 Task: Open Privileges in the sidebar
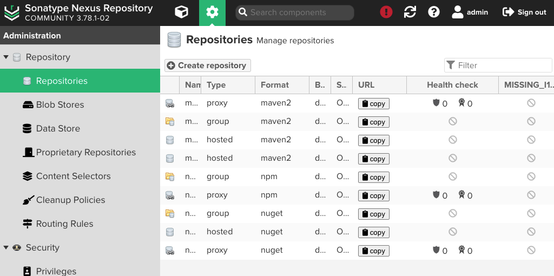pyautogui.click(x=80, y=271)
